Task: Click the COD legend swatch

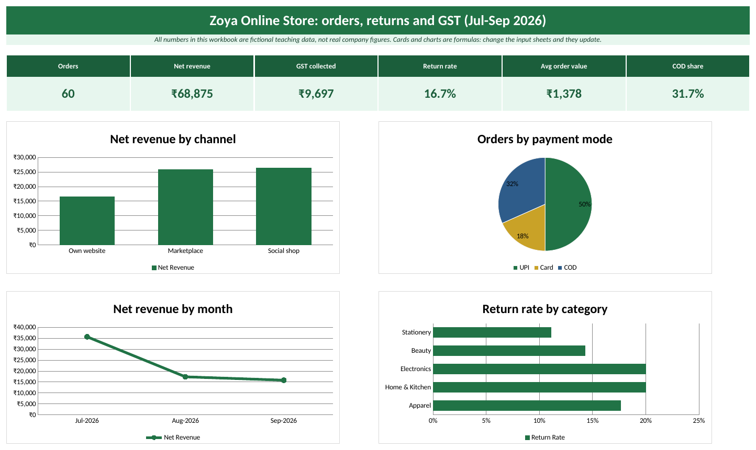Action: 560,268
